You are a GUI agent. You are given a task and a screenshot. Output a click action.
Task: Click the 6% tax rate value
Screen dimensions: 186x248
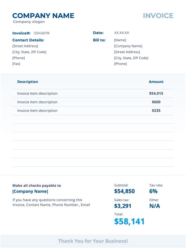[153, 191]
